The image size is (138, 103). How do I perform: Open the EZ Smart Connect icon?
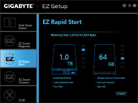[x=10, y=77]
